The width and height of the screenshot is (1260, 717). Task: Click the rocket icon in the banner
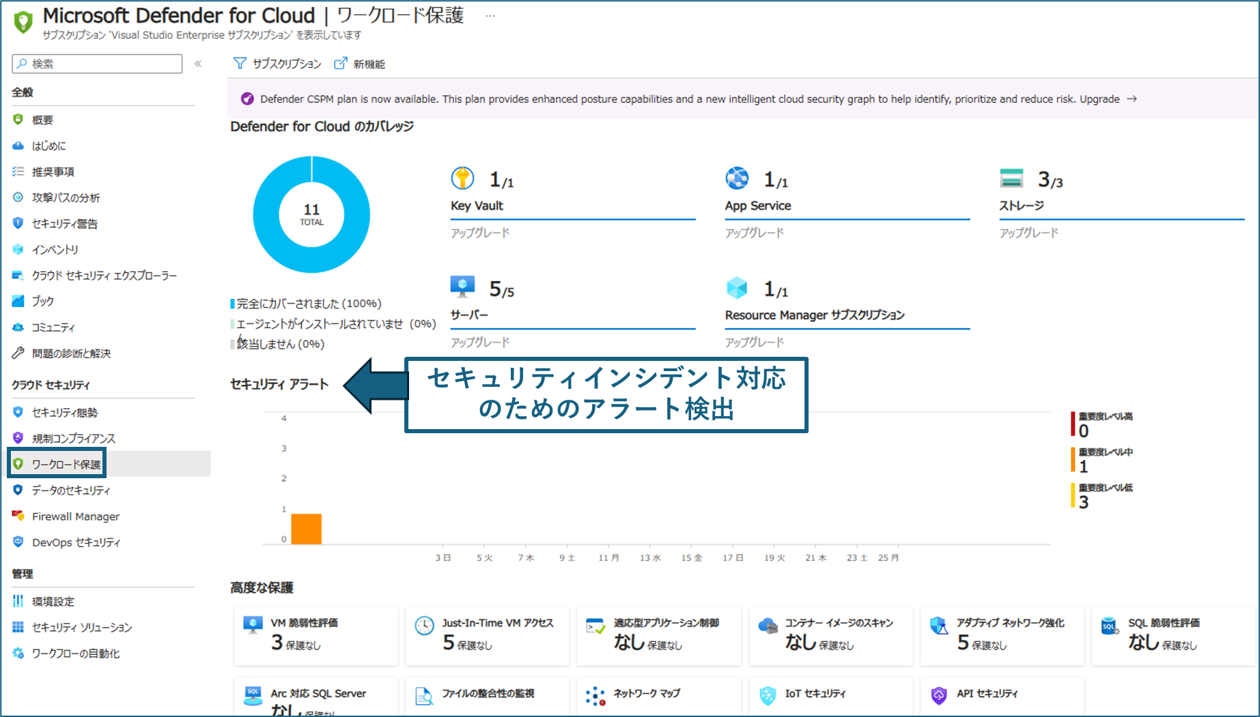click(x=247, y=99)
